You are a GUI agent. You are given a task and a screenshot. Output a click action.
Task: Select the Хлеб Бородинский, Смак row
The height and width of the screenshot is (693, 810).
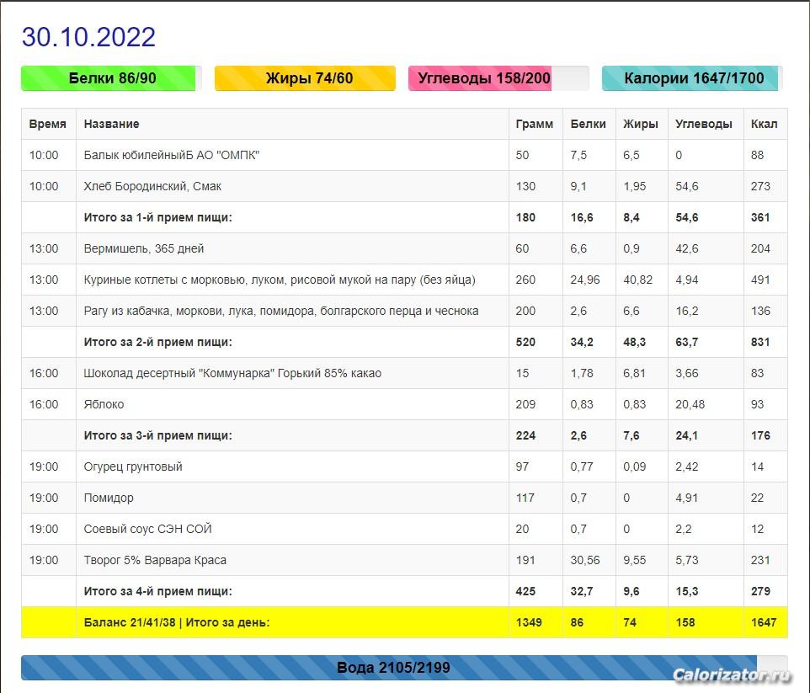404,186
